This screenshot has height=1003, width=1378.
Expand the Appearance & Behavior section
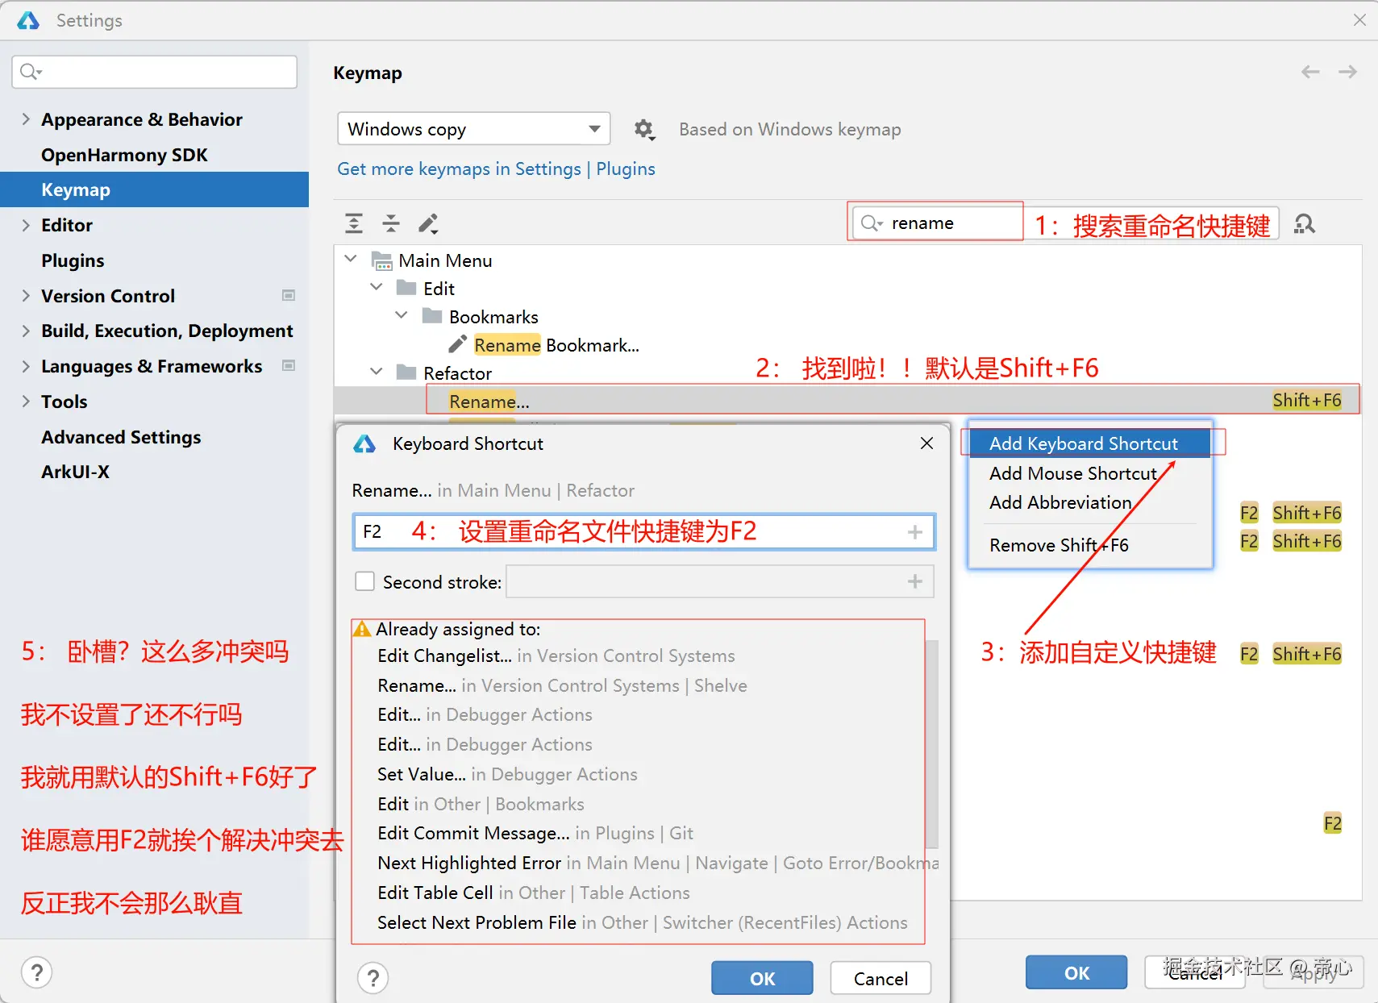pyautogui.click(x=26, y=119)
